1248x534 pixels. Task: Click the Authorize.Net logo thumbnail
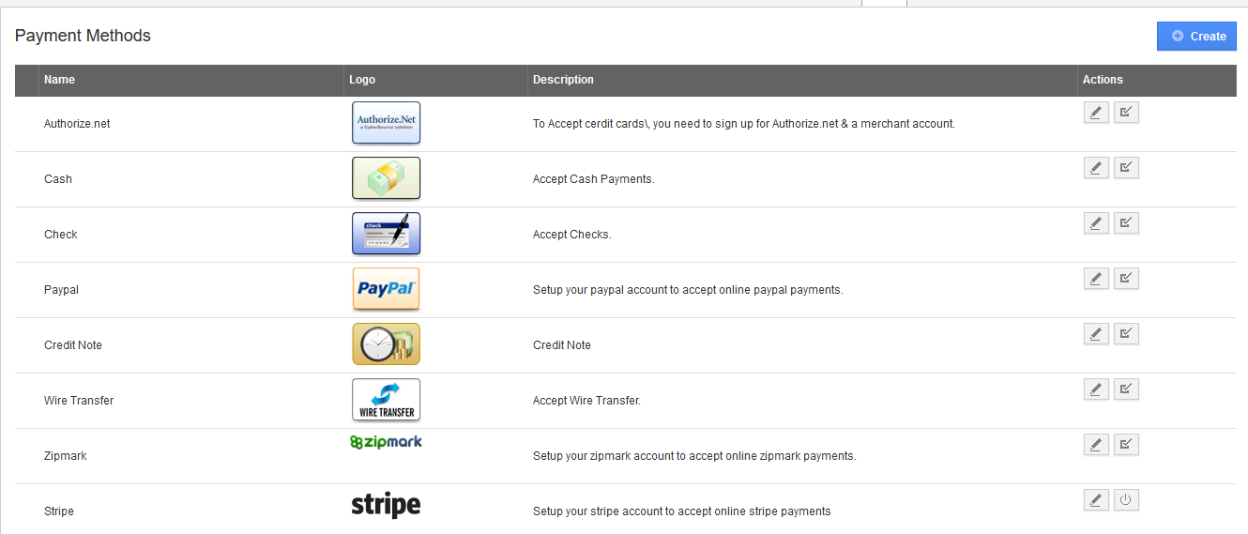click(386, 123)
